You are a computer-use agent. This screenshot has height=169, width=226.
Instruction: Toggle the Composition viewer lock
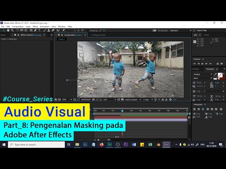coord(62,35)
